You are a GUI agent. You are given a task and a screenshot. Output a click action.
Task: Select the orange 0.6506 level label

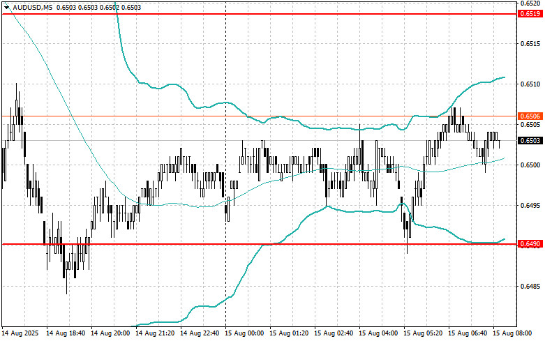[530, 116]
